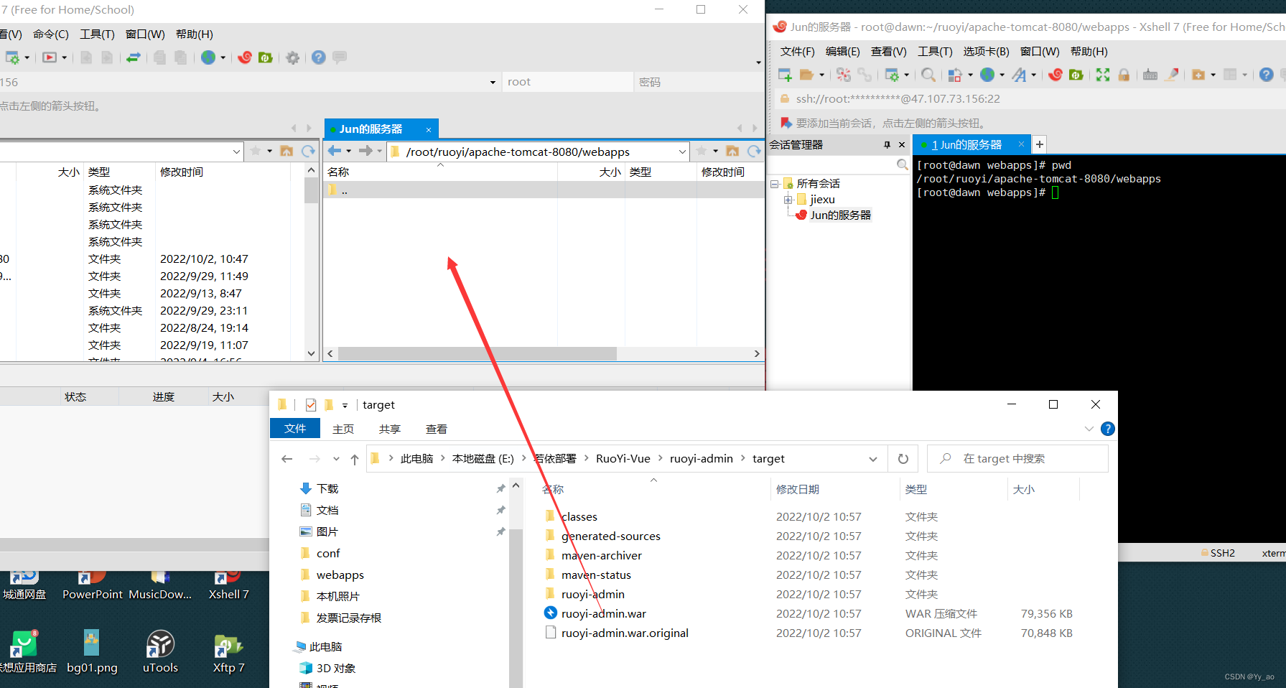Click the Explorer up-directory arrow
Viewport: 1286px width, 688px height.
pos(355,459)
